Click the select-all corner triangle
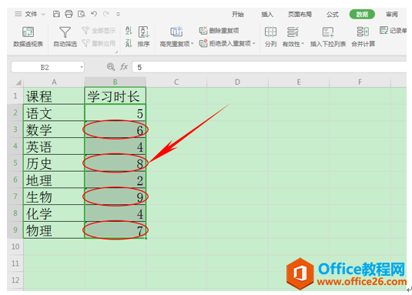This screenshot has width=412, height=295. 18,82
